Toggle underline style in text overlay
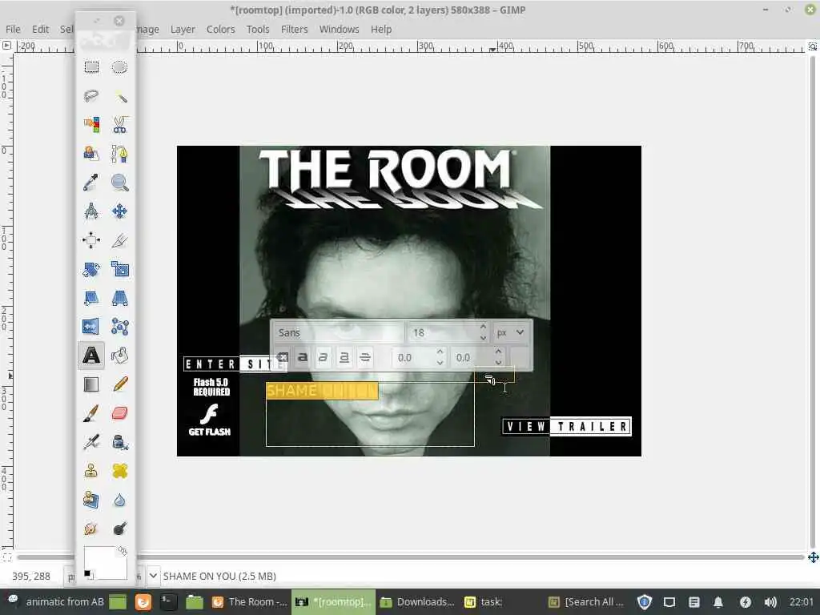 (x=344, y=358)
